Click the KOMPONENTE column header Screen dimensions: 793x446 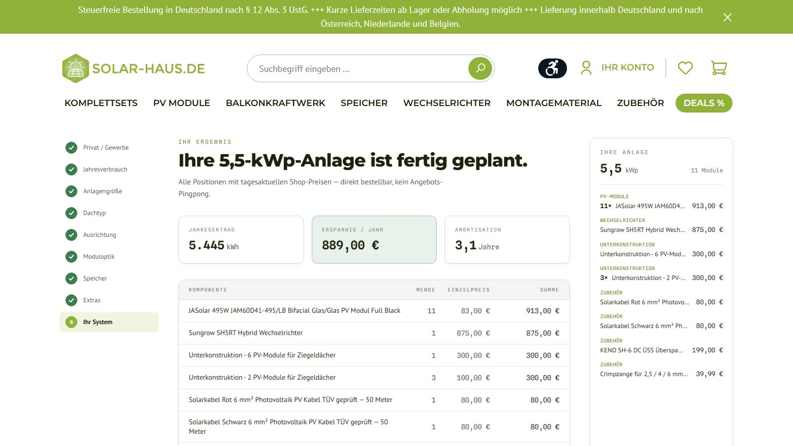208,290
